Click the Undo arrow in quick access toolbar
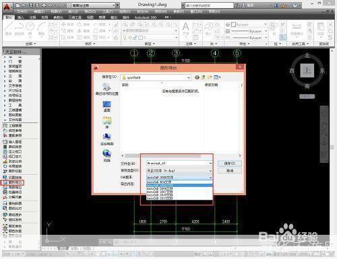The image size is (337, 259). pos(51,5)
